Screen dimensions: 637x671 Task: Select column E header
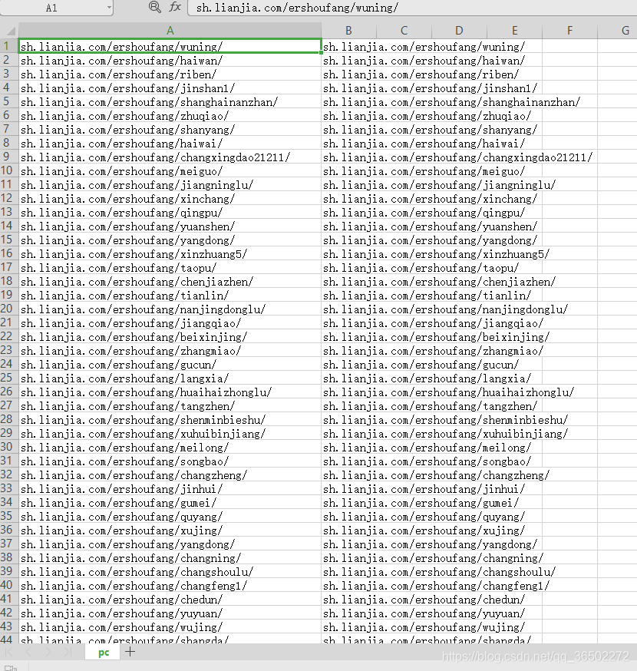click(515, 31)
